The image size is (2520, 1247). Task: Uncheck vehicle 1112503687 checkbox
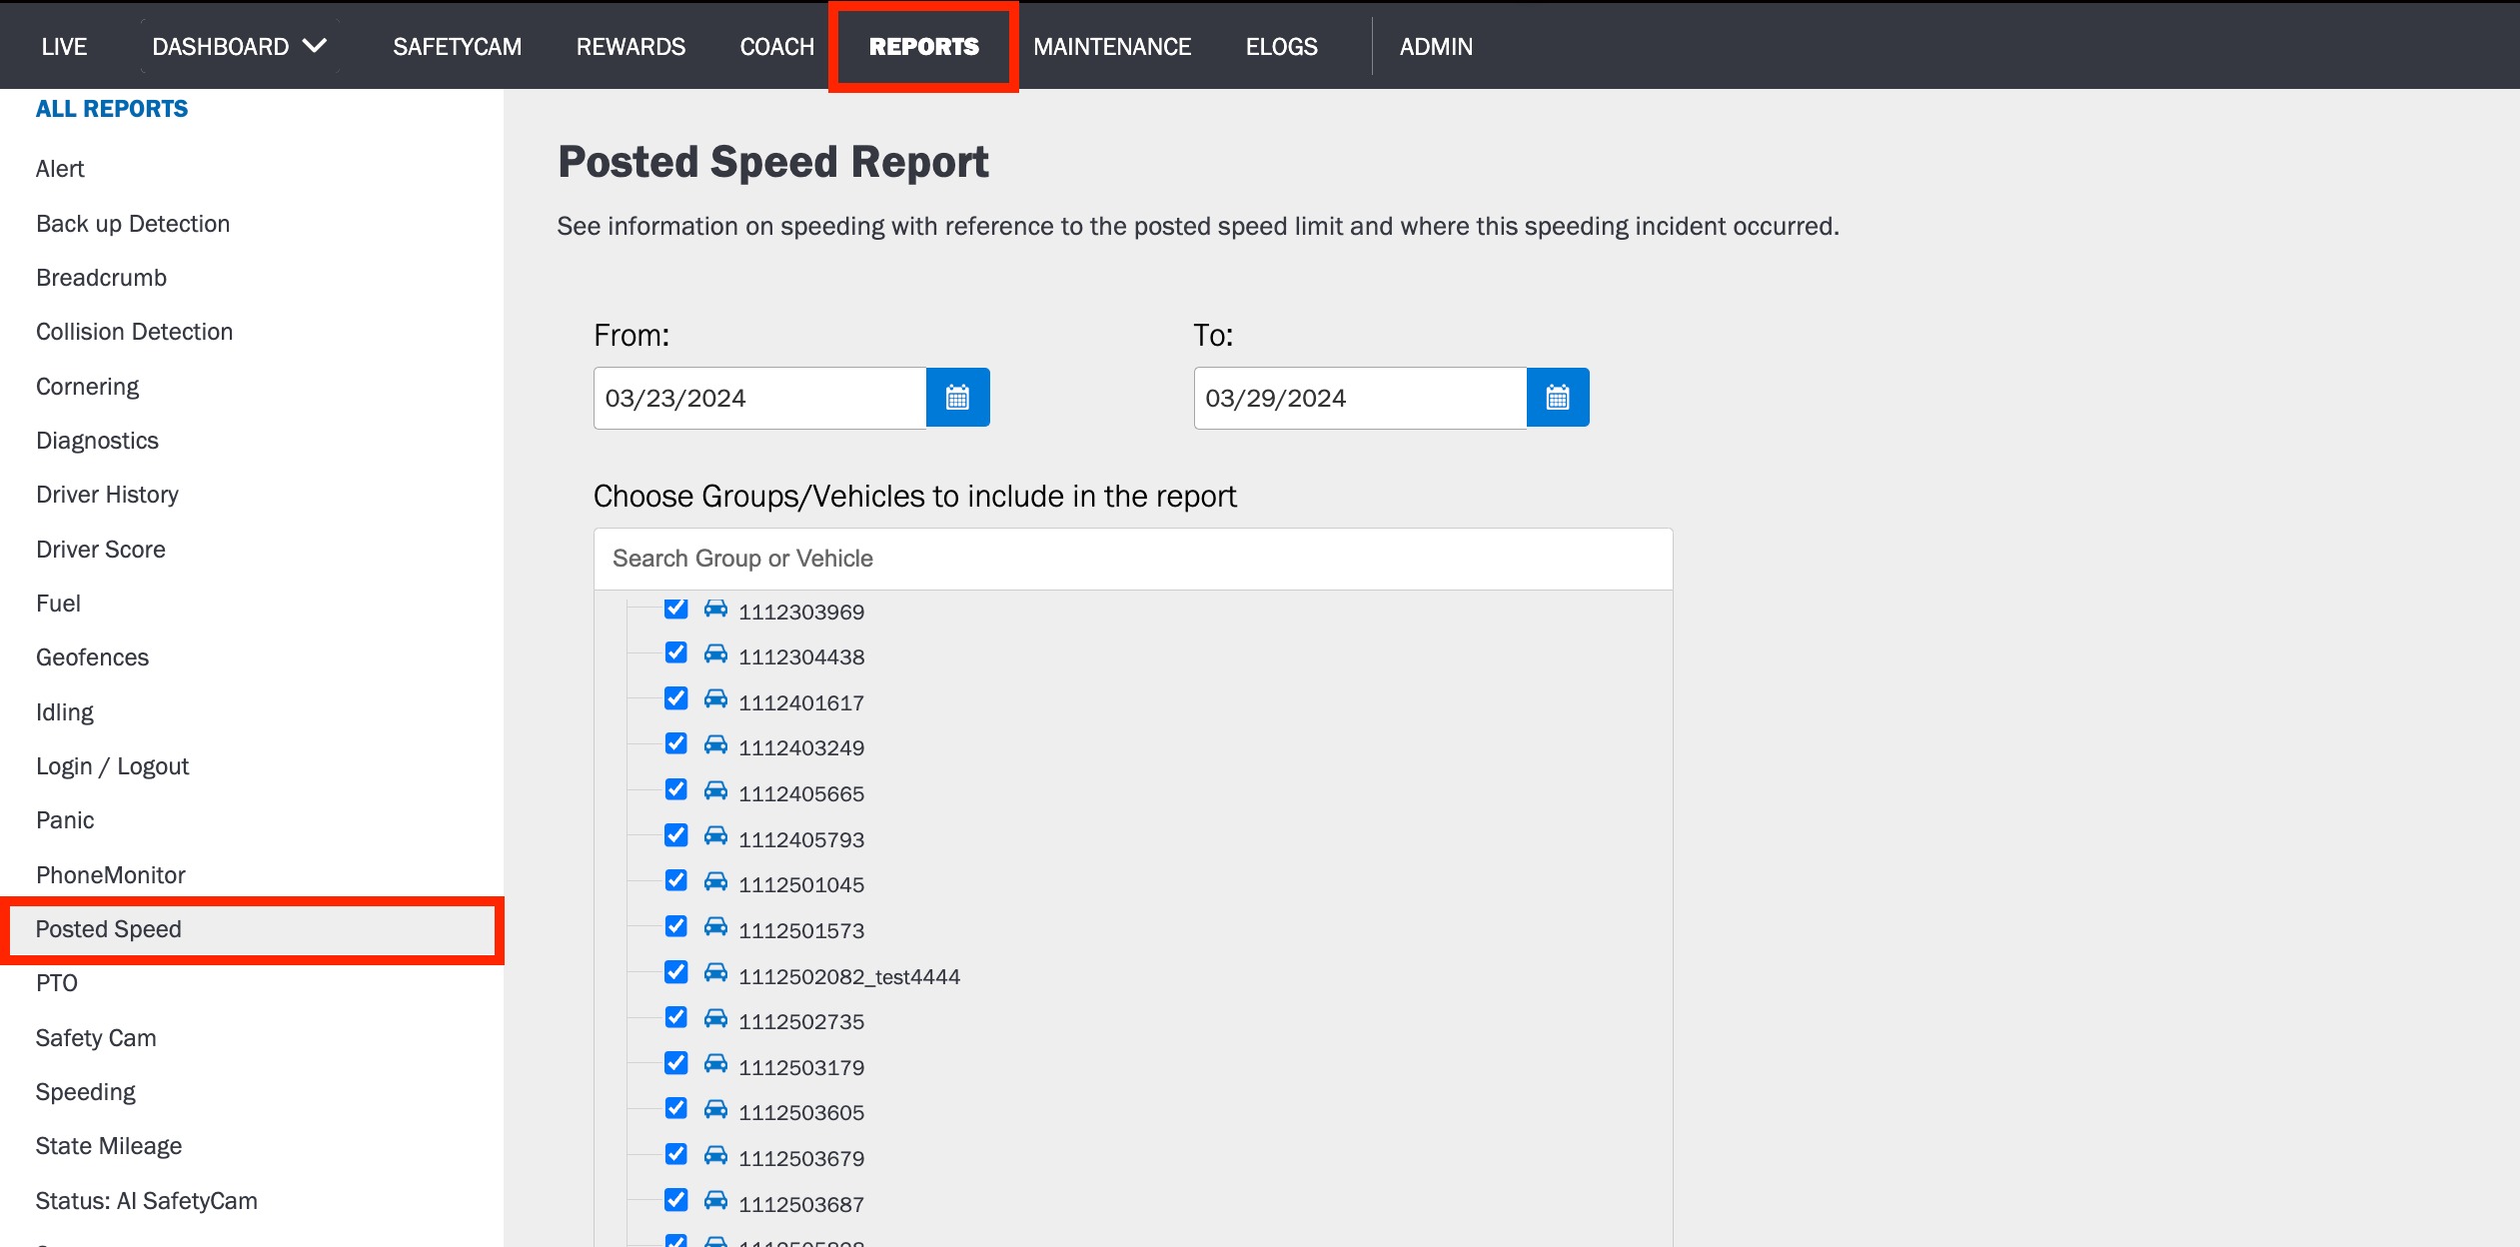[676, 1200]
